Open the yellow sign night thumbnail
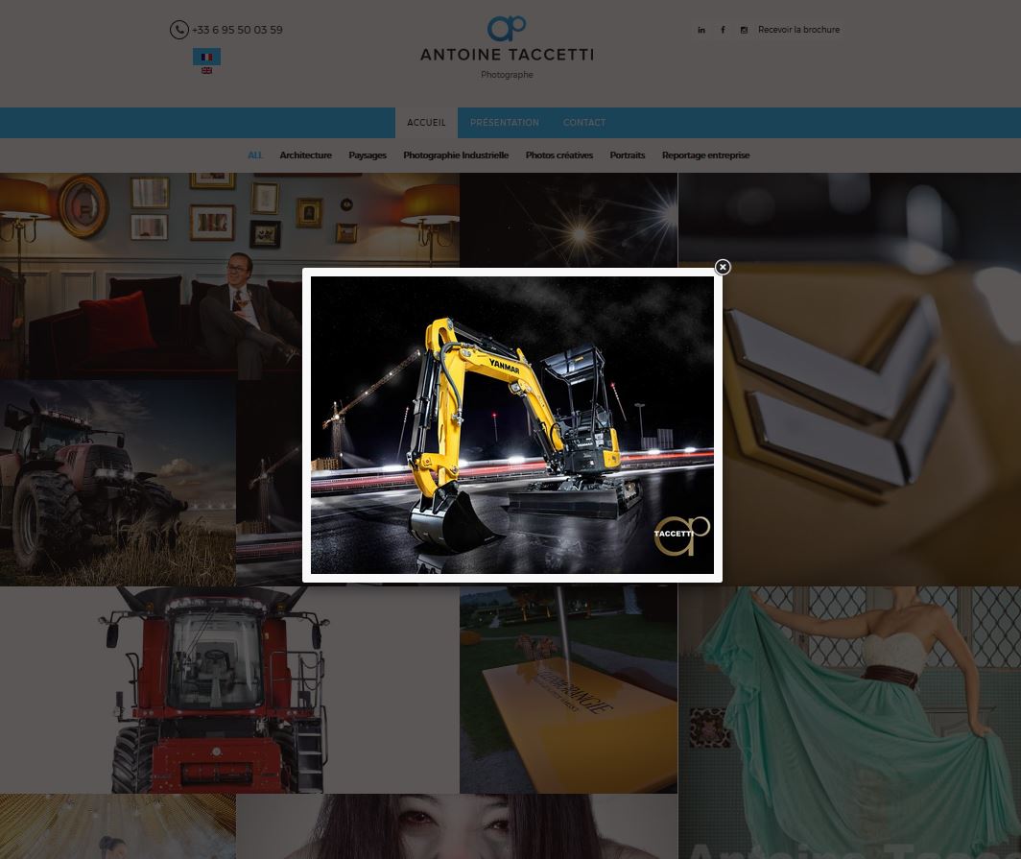This screenshot has height=859, width=1021. [568, 690]
